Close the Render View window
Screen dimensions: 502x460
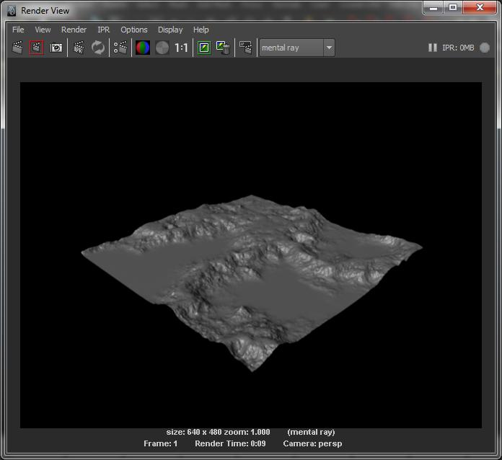[479, 8]
